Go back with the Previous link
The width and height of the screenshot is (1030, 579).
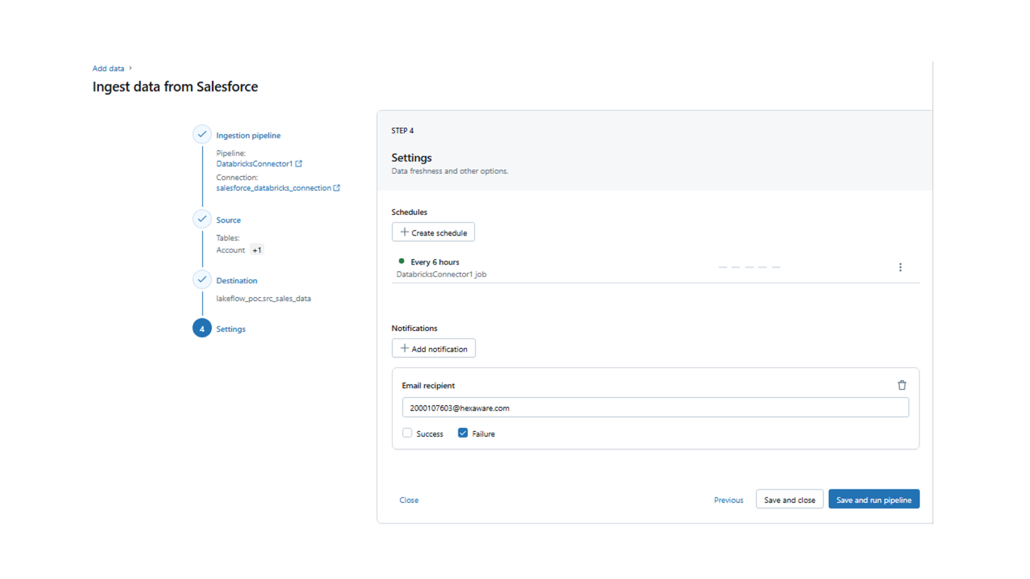tap(729, 500)
